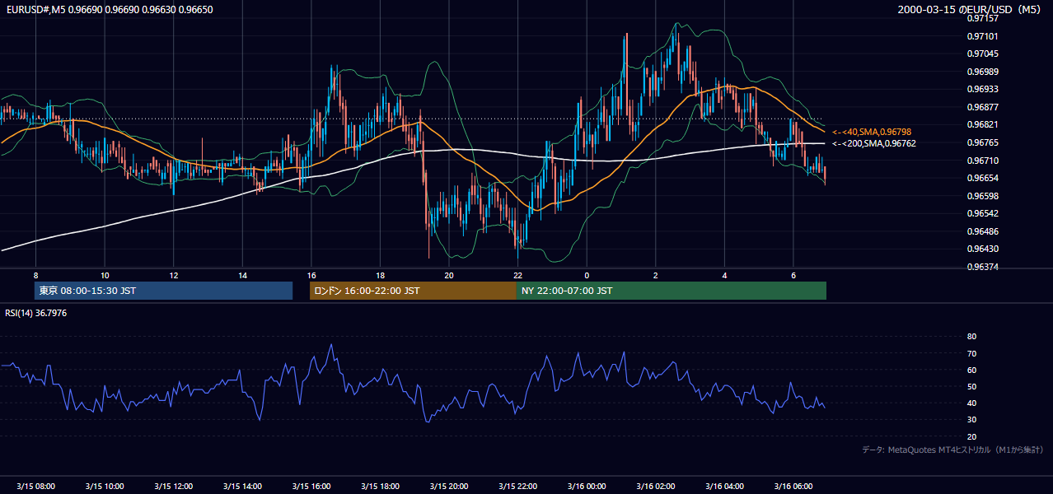Click bottom time label 3/15 14:00
1053x494 pixels.
coord(242,487)
